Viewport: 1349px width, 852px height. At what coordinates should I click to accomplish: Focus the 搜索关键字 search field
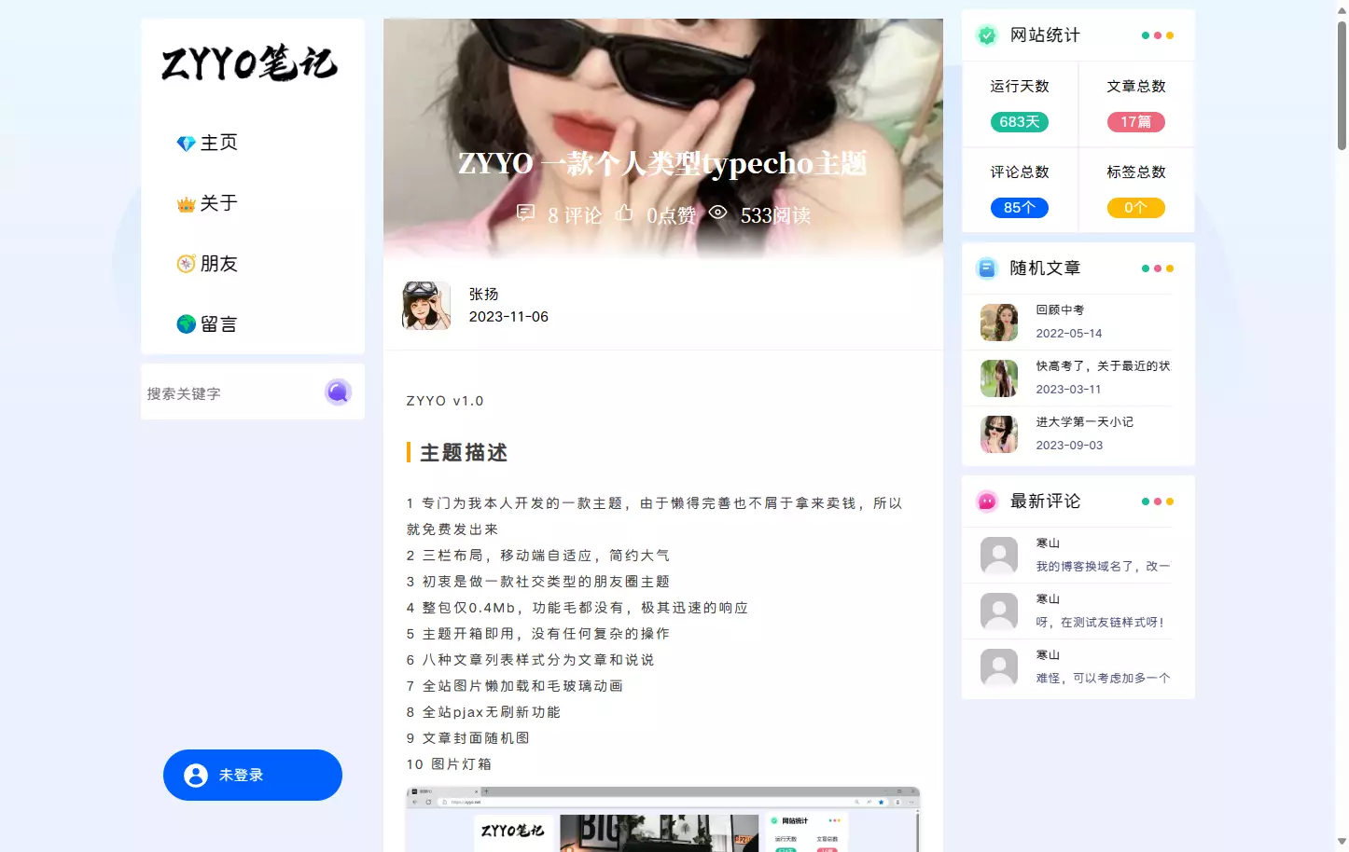coord(231,393)
